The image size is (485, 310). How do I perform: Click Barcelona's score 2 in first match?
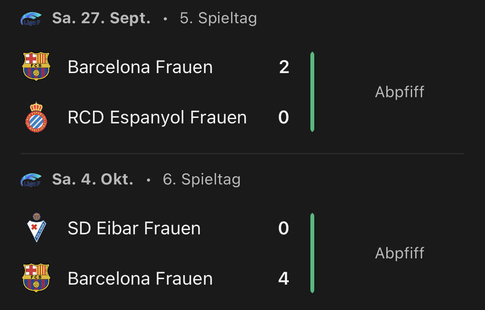point(284,67)
